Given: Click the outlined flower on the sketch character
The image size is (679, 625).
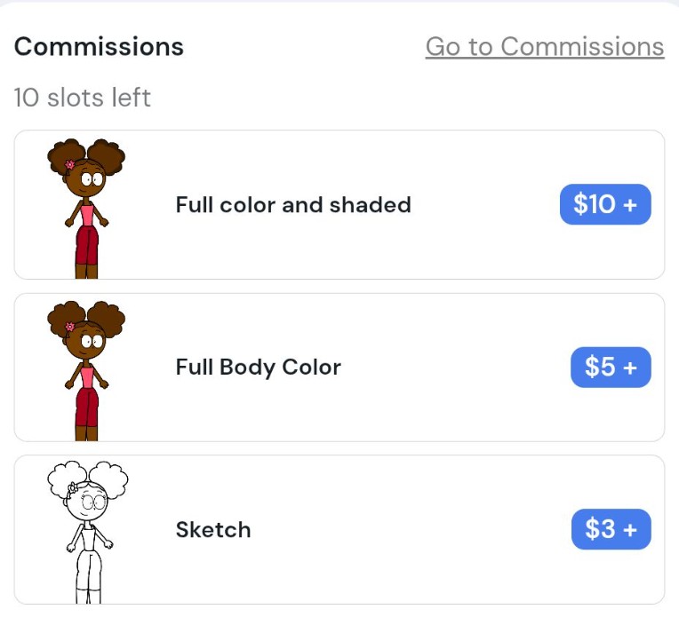Looking at the screenshot, I should (73, 488).
